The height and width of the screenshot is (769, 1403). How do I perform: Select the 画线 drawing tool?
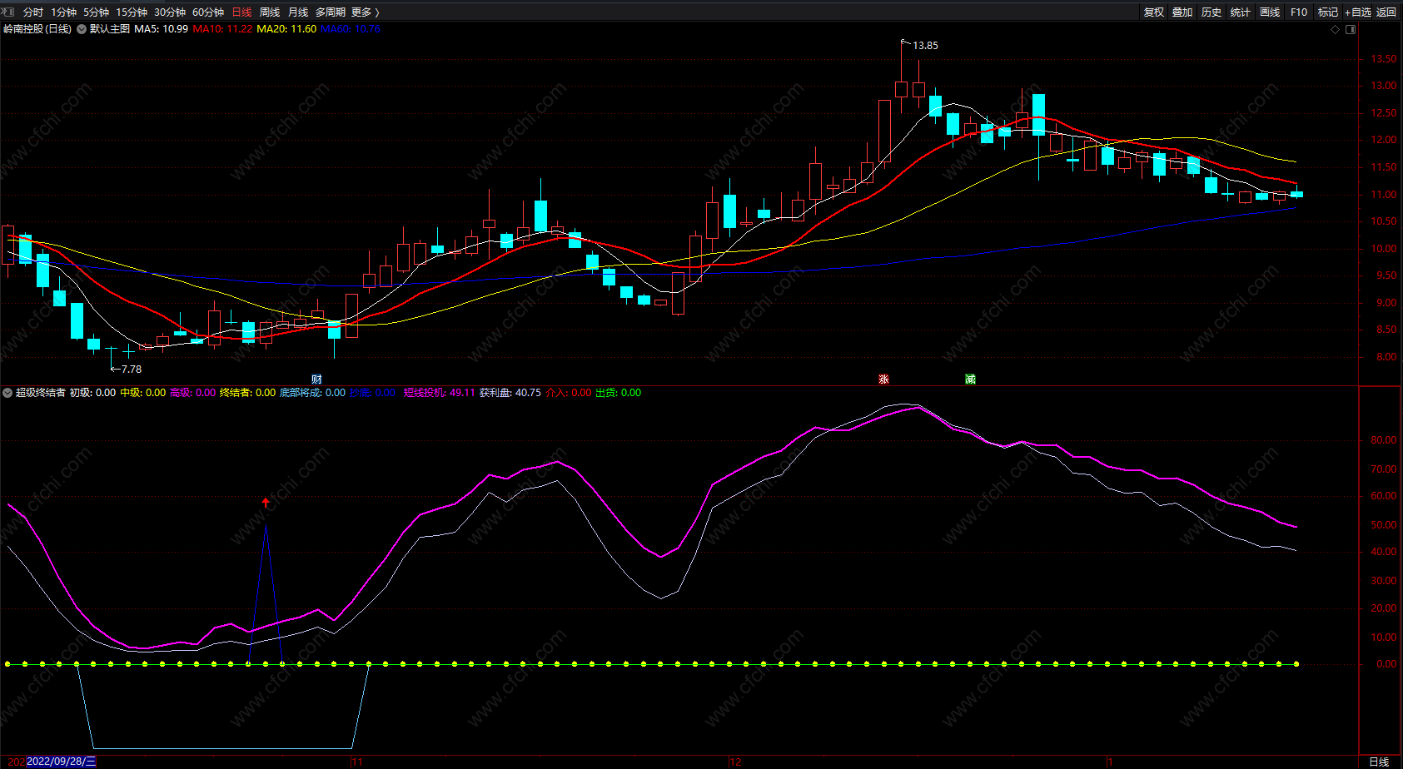(1270, 12)
